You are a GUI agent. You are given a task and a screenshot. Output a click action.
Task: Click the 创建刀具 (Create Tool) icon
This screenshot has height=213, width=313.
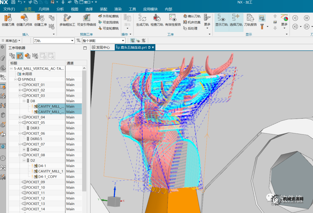click(x=8, y=18)
